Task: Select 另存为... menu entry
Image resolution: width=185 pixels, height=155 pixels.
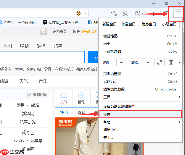Action: [140, 82]
